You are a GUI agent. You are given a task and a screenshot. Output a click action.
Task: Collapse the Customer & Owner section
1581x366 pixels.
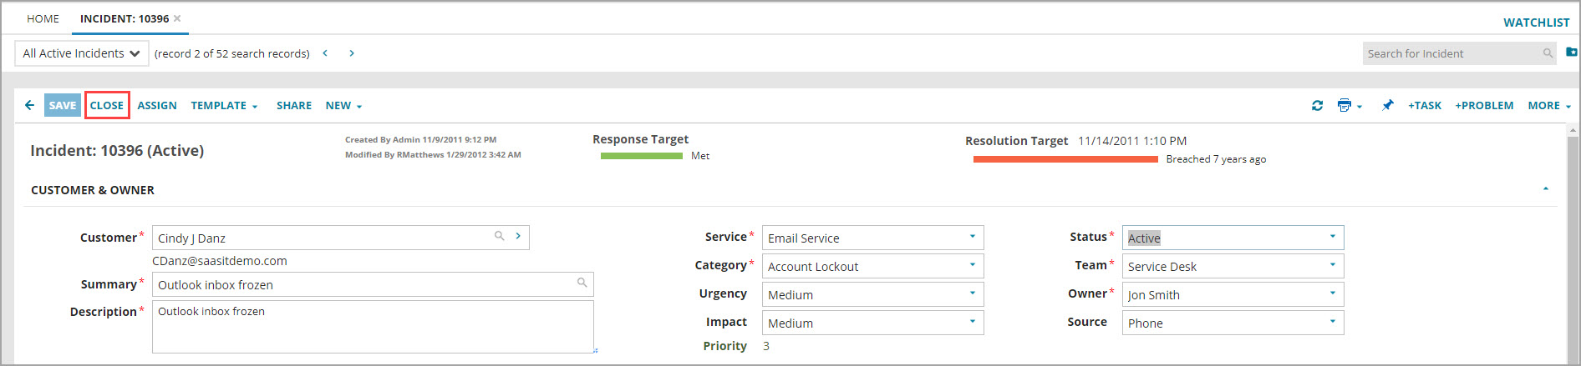(x=1545, y=189)
